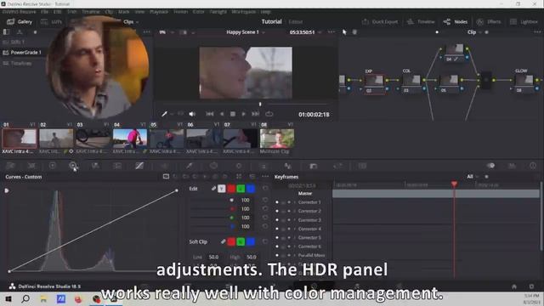Open the Camera Raw palette
Image resolution: width=544 pixels, height=306 pixels.
click(x=10, y=166)
